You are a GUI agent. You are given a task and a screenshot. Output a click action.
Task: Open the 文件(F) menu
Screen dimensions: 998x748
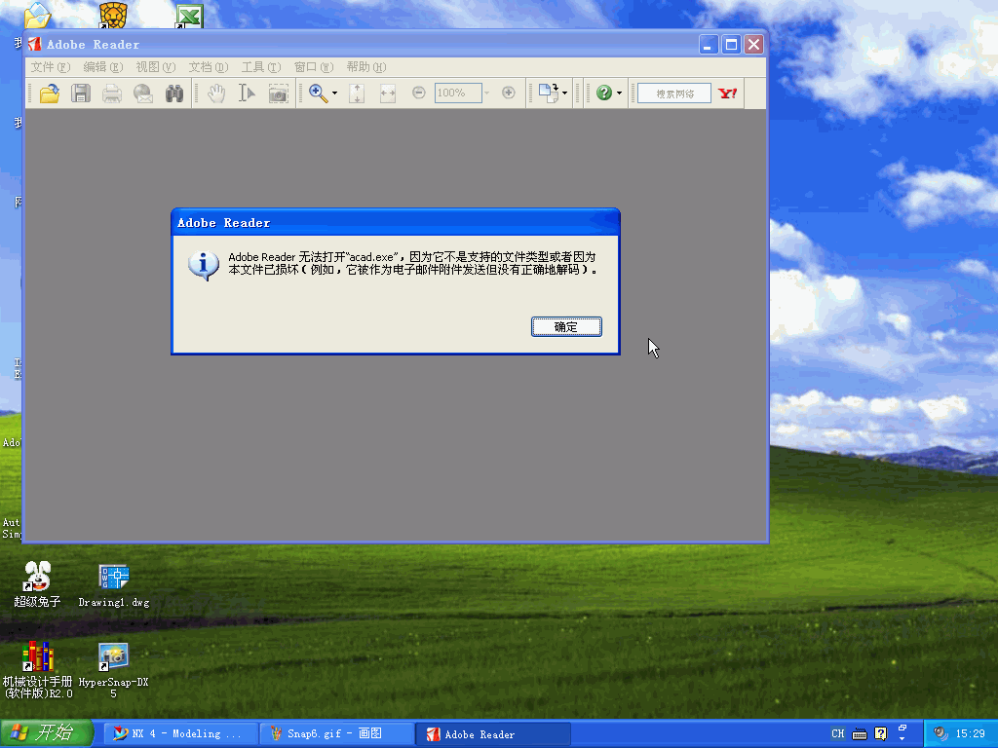pyautogui.click(x=51, y=67)
